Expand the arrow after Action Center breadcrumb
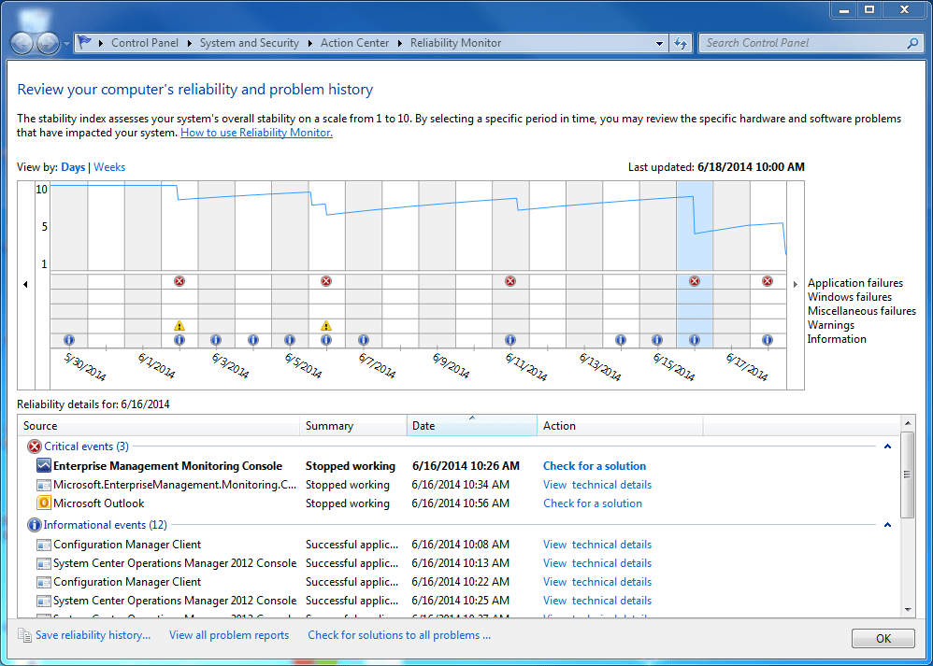 (399, 43)
